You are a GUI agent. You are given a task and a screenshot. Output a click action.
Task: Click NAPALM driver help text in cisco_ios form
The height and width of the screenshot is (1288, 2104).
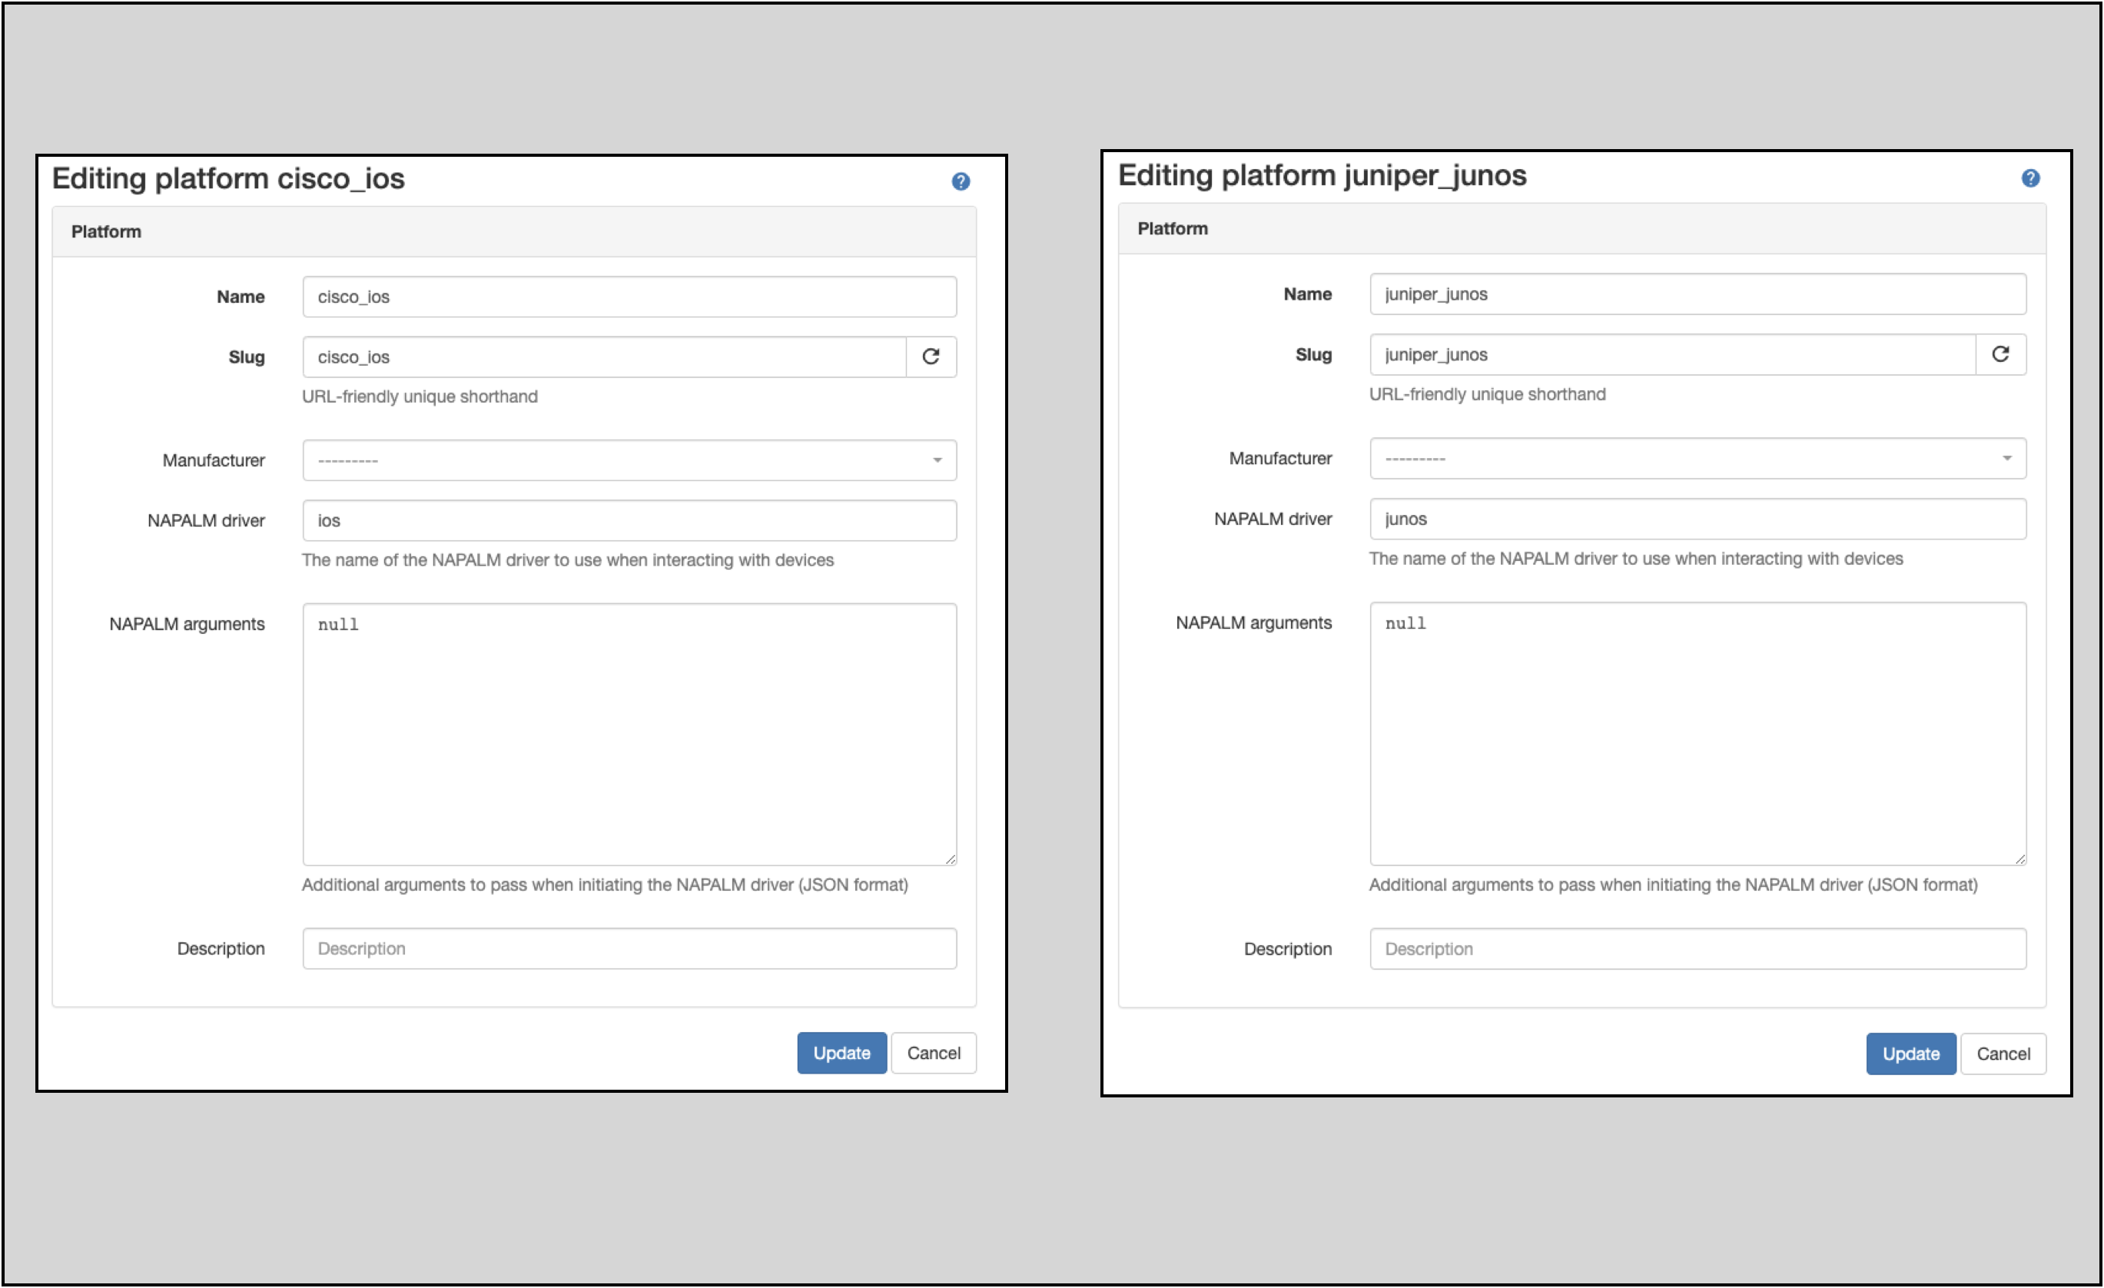(568, 560)
